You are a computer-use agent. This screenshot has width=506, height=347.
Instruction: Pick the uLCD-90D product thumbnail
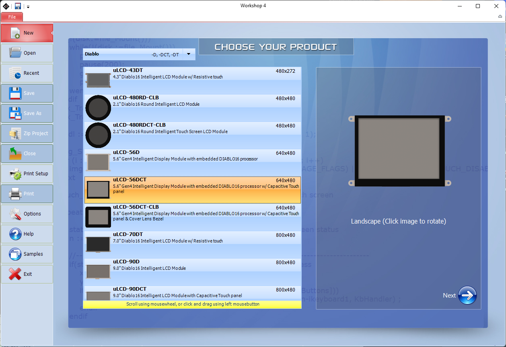pyautogui.click(x=98, y=271)
